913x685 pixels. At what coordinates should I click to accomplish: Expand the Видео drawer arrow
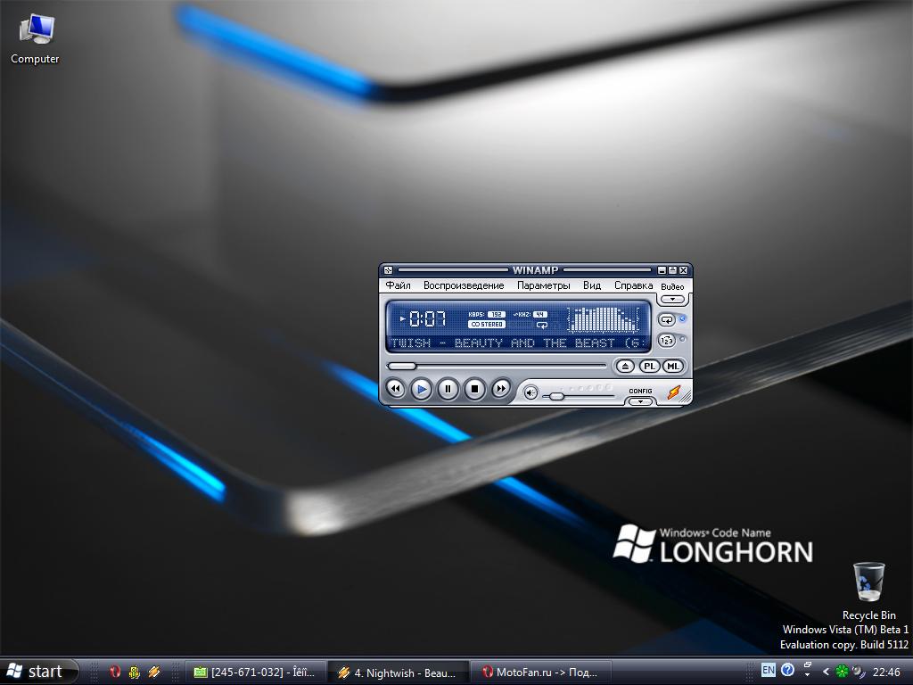coord(672,299)
